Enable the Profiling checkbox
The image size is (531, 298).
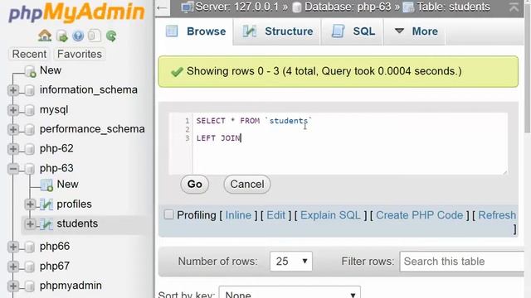click(x=168, y=214)
